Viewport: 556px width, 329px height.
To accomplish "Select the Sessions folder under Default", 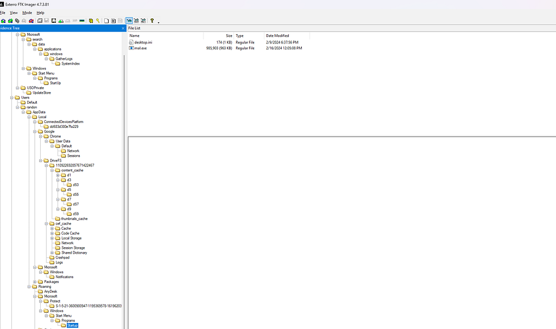I will pyautogui.click(x=73, y=156).
